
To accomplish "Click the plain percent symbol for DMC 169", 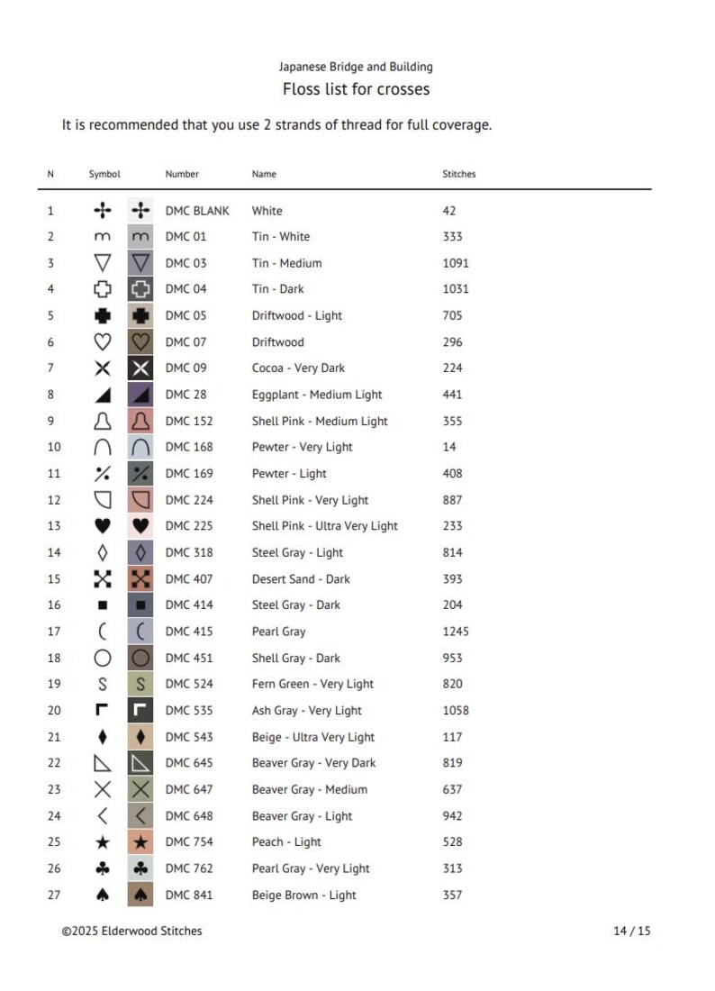I will tap(103, 473).
